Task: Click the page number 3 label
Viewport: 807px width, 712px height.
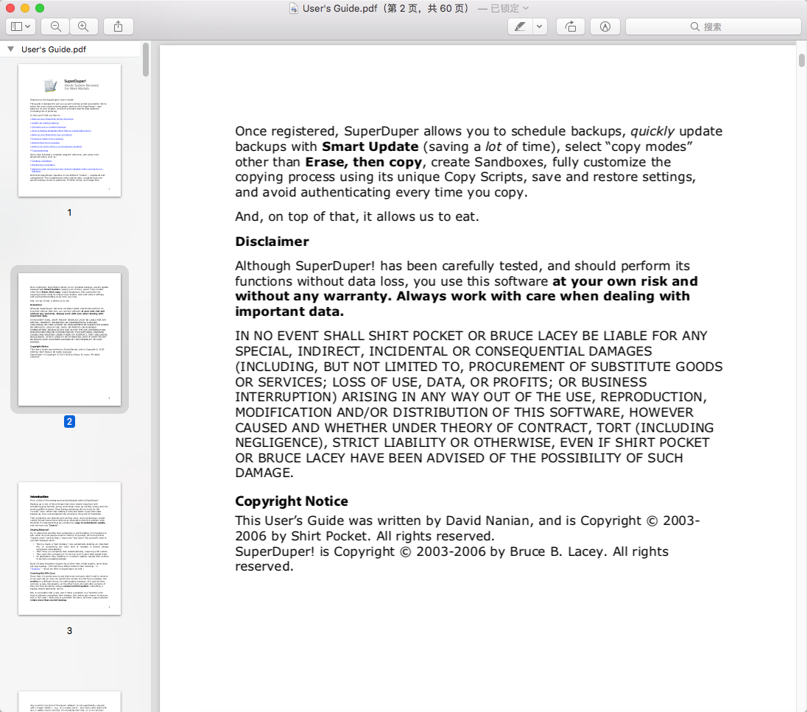Action: [x=69, y=631]
